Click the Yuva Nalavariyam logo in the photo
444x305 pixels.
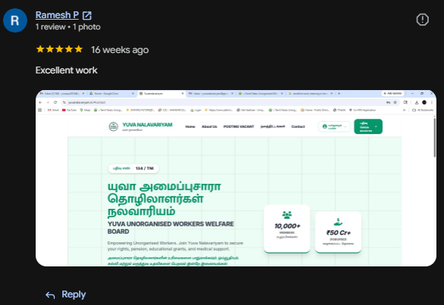coord(113,126)
